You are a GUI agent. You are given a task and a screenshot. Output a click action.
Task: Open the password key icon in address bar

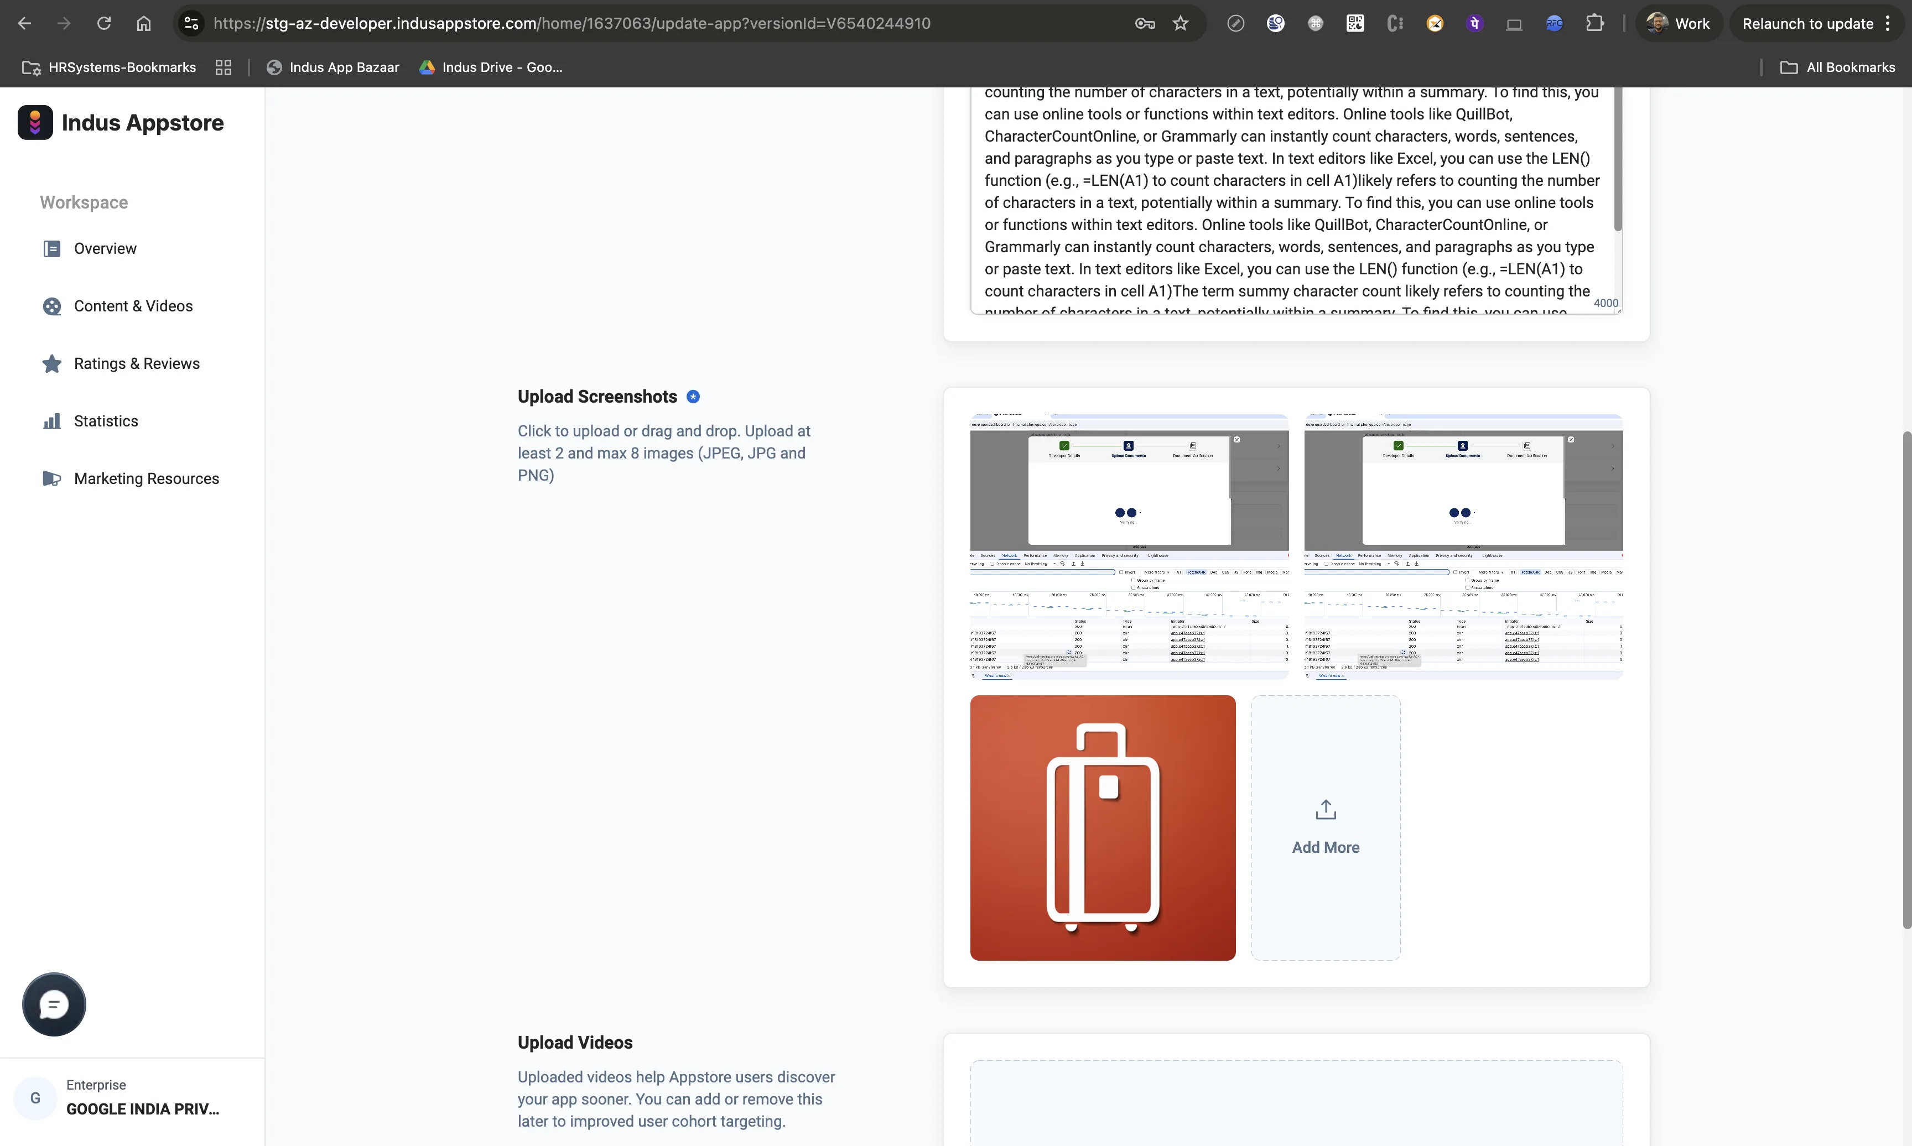(1145, 23)
